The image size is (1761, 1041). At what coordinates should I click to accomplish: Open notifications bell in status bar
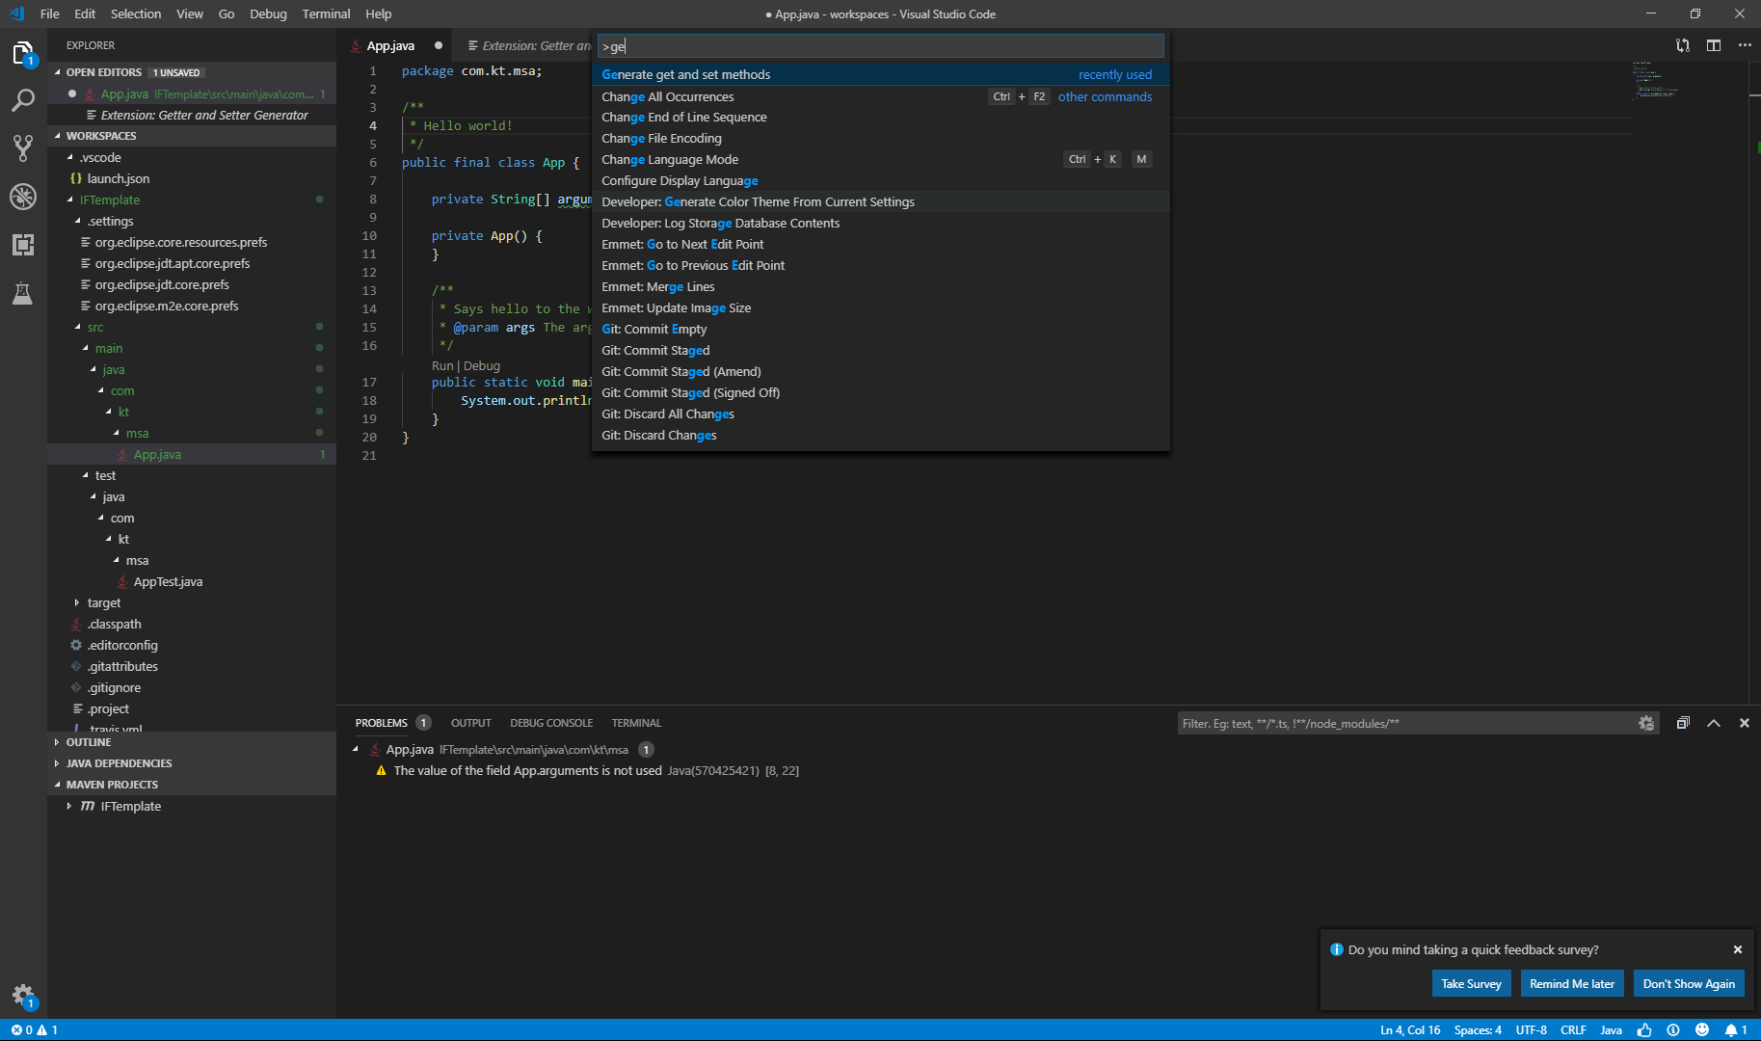point(1736,1029)
